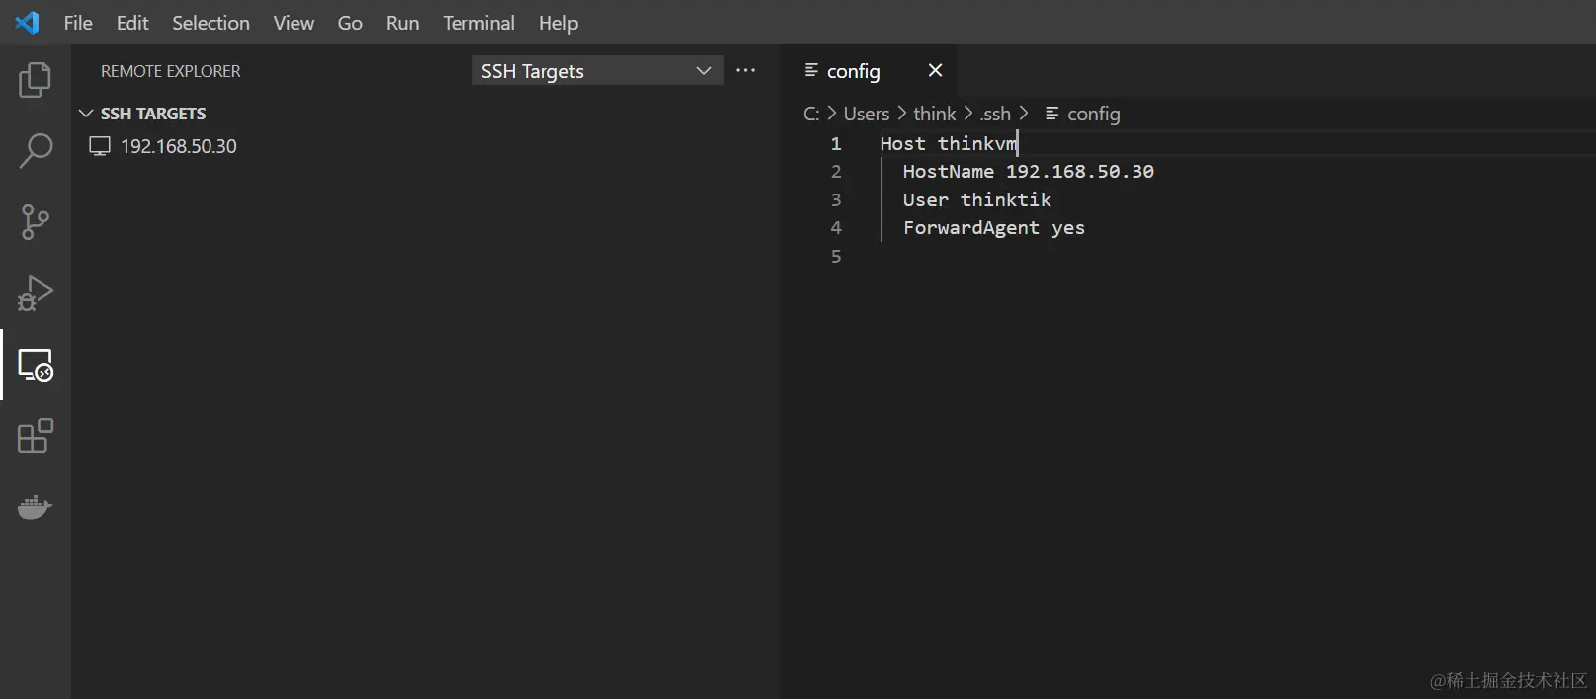Open the Explorer view in activity bar
The width and height of the screenshot is (1596, 699).
click(36, 80)
